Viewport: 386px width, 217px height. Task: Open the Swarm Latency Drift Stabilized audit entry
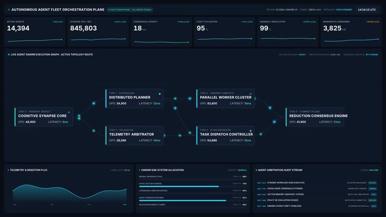point(317,206)
